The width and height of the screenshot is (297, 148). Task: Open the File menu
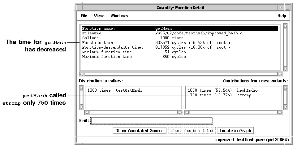(x=84, y=16)
